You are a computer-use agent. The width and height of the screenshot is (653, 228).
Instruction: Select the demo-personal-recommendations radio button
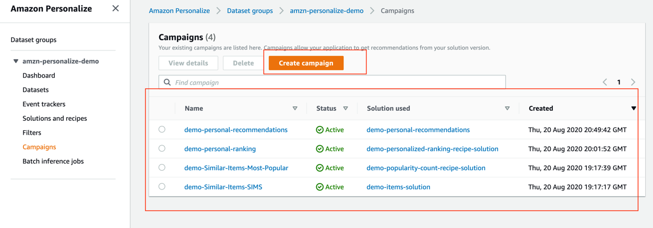(x=162, y=129)
